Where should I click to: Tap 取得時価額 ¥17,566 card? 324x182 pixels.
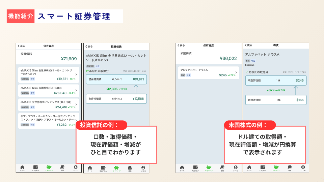(x=116, y=99)
